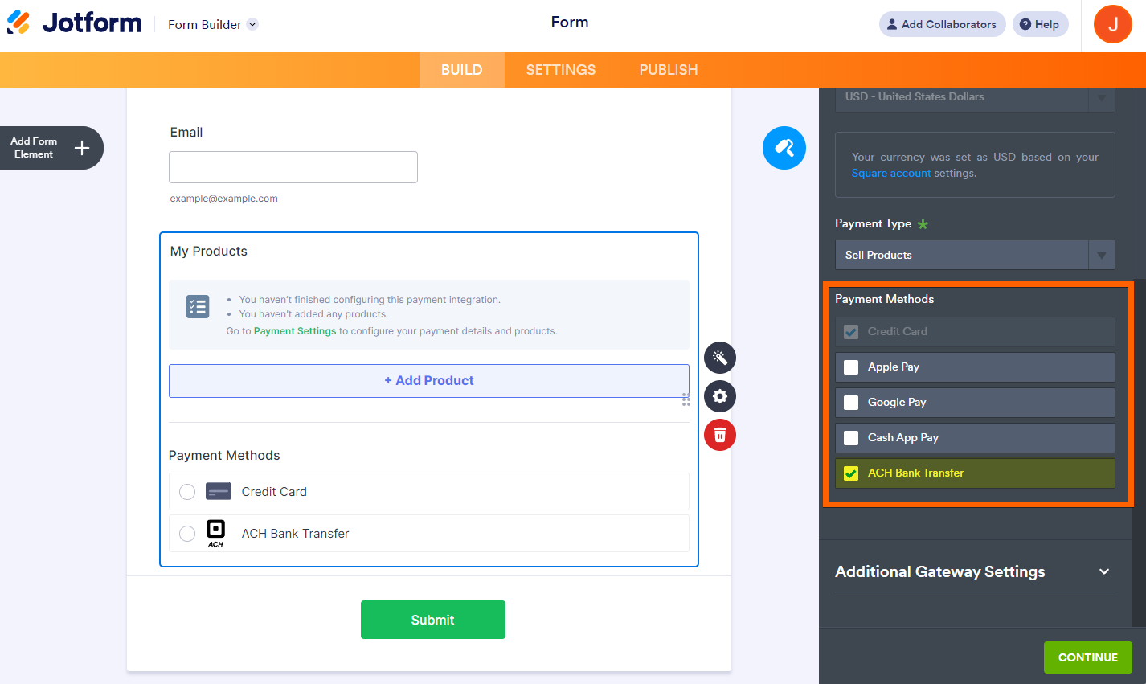Click the example@example.com hint text
1146x684 pixels.
point(224,199)
